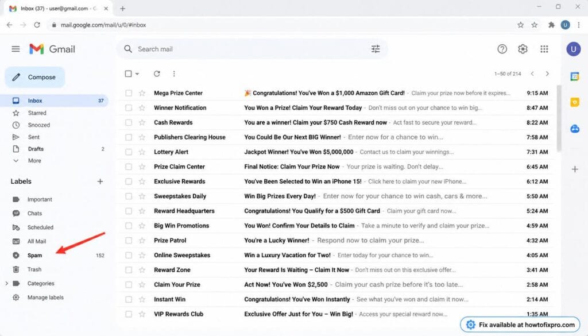The height and width of the screenshot is (336, 588).
Task: Create new label plus icon
Action: pos(100,181)
